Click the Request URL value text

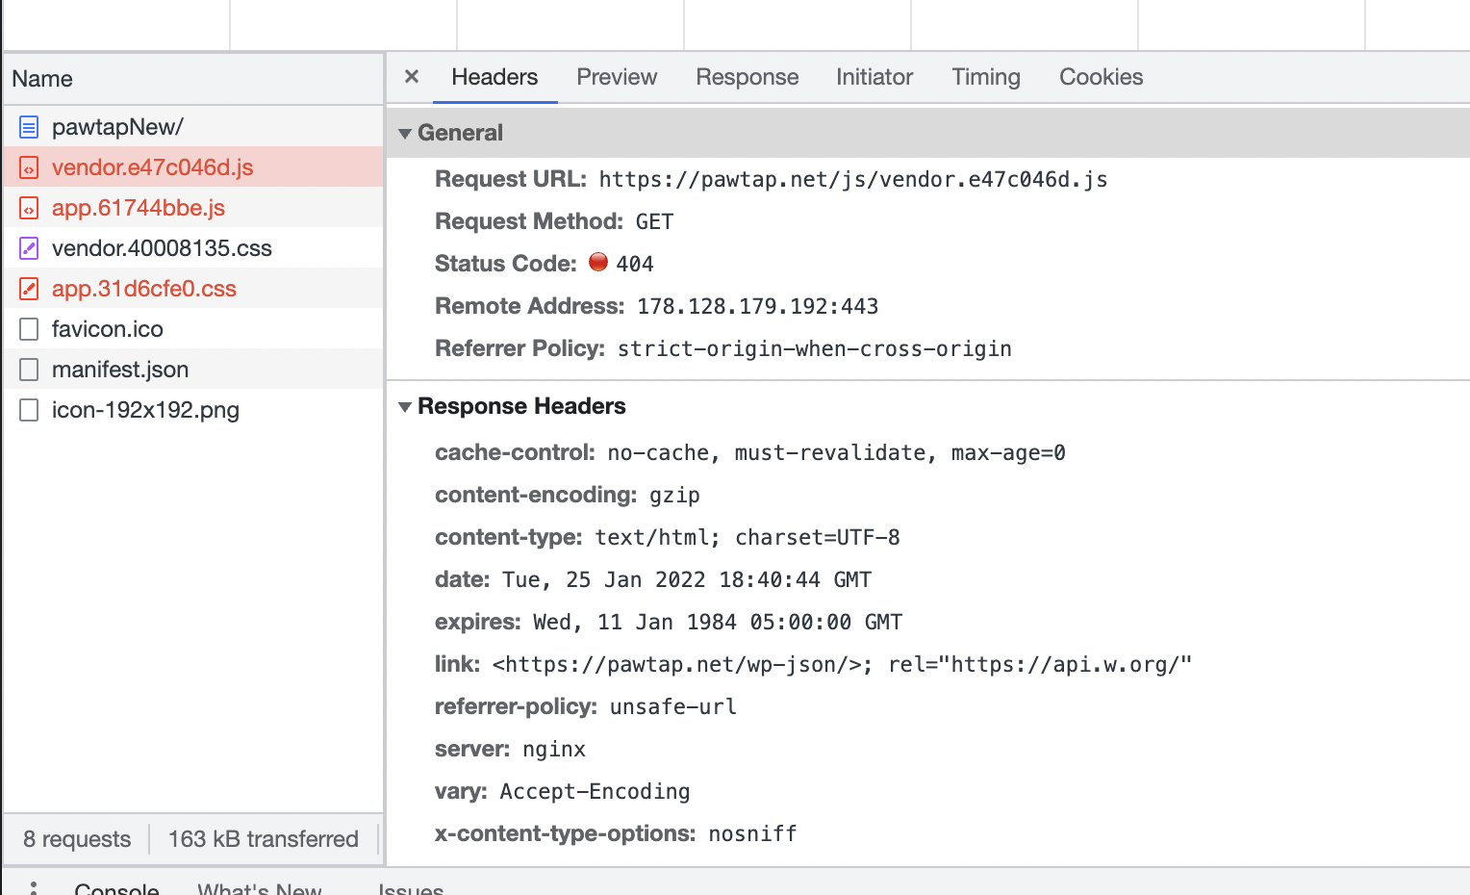853,180
